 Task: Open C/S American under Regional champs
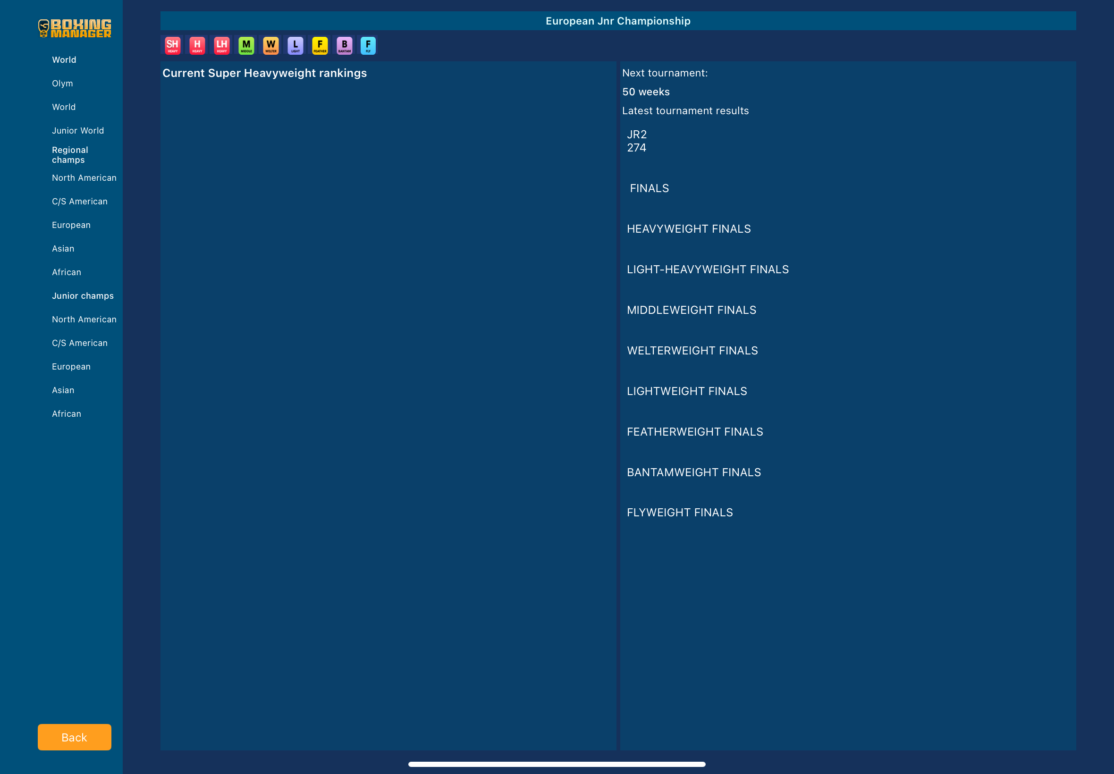(79, 201)
